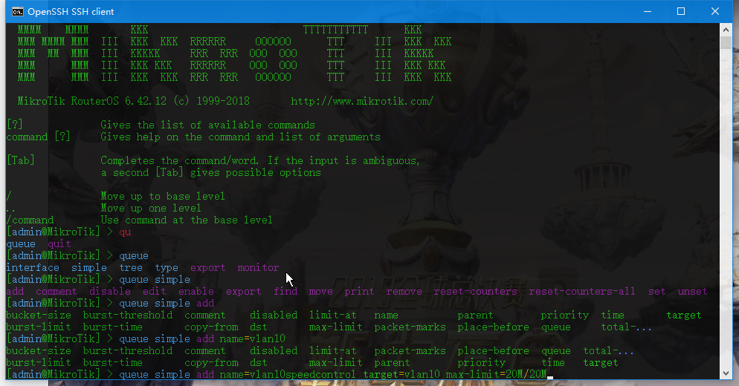Click the 'name' argument under queue simple add

click(x=386, y=315)
